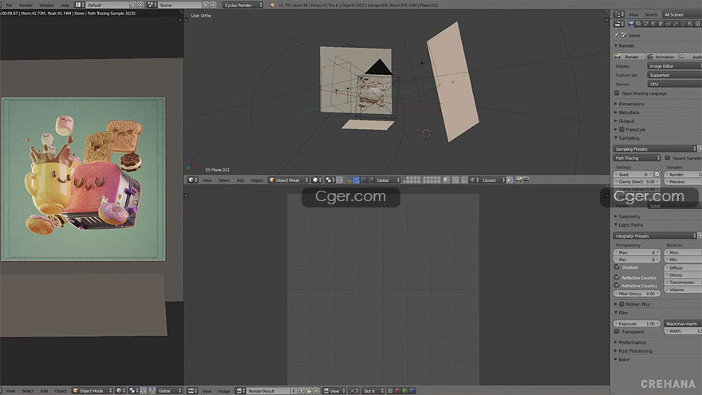Uncheck Refractive Caustics option
Image resolution: width=702 pixels, height=395 pixels.
tap(617, 286)
